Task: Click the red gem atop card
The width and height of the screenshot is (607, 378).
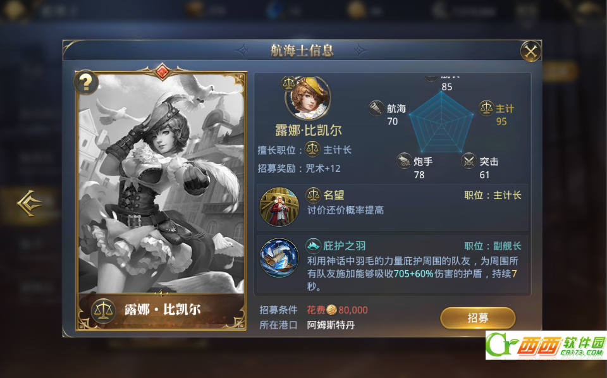Action: click(x=162, y=71)
